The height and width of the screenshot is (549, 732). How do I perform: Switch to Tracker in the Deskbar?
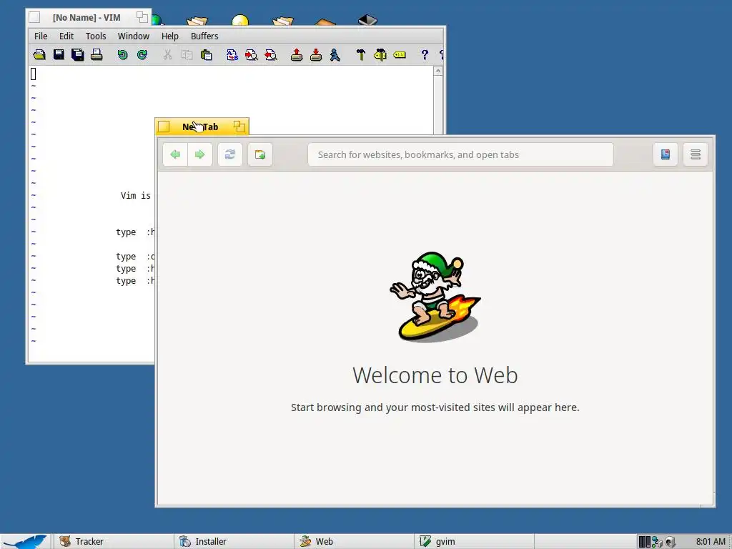coord(114,542)
